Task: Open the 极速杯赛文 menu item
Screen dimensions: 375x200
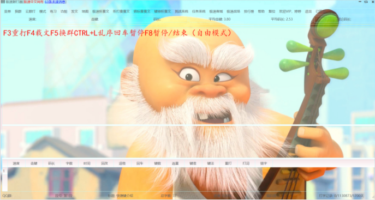Action: click(x=100, y=11)
